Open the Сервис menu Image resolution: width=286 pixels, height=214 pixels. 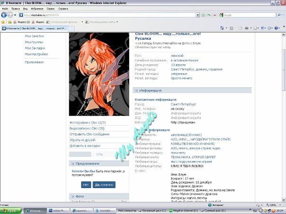coord(51,9)
